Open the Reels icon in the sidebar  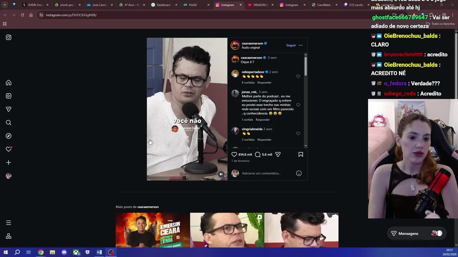pyautogui.click(x=9, y=96)
